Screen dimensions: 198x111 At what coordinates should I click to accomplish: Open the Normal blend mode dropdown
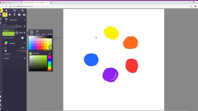pyautogui.click(x=24, y=43)
